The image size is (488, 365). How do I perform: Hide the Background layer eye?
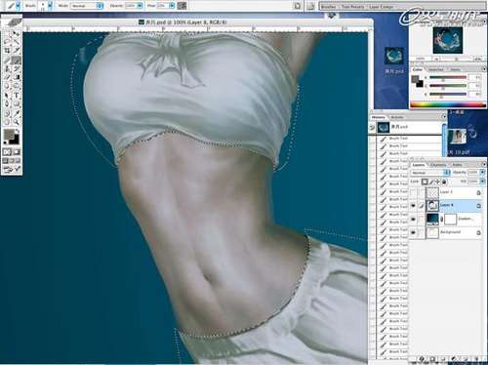pos(413,232)
